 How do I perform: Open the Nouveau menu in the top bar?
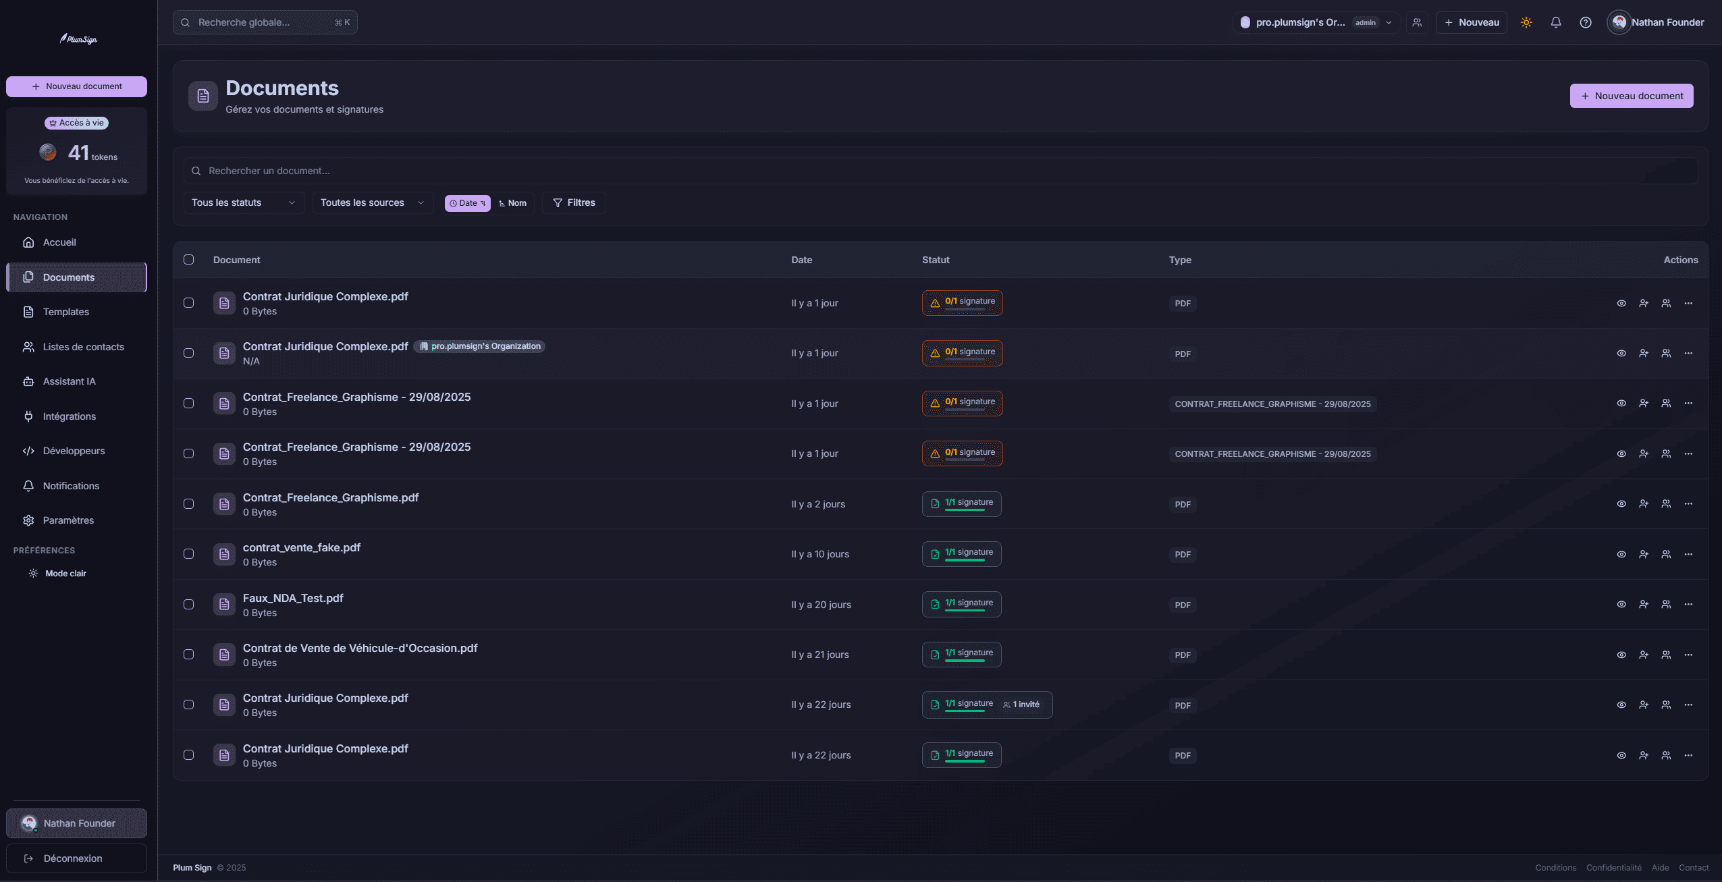1472,22
